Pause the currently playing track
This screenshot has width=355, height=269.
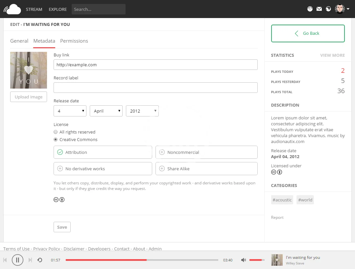click(17, 260)
